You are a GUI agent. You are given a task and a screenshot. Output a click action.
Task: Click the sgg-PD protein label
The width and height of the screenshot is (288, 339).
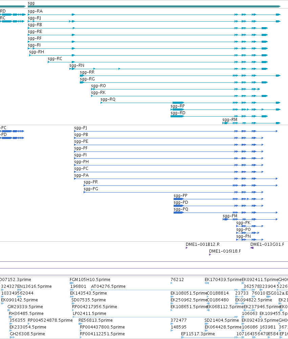pyautogui.click(x=181, y=202)
